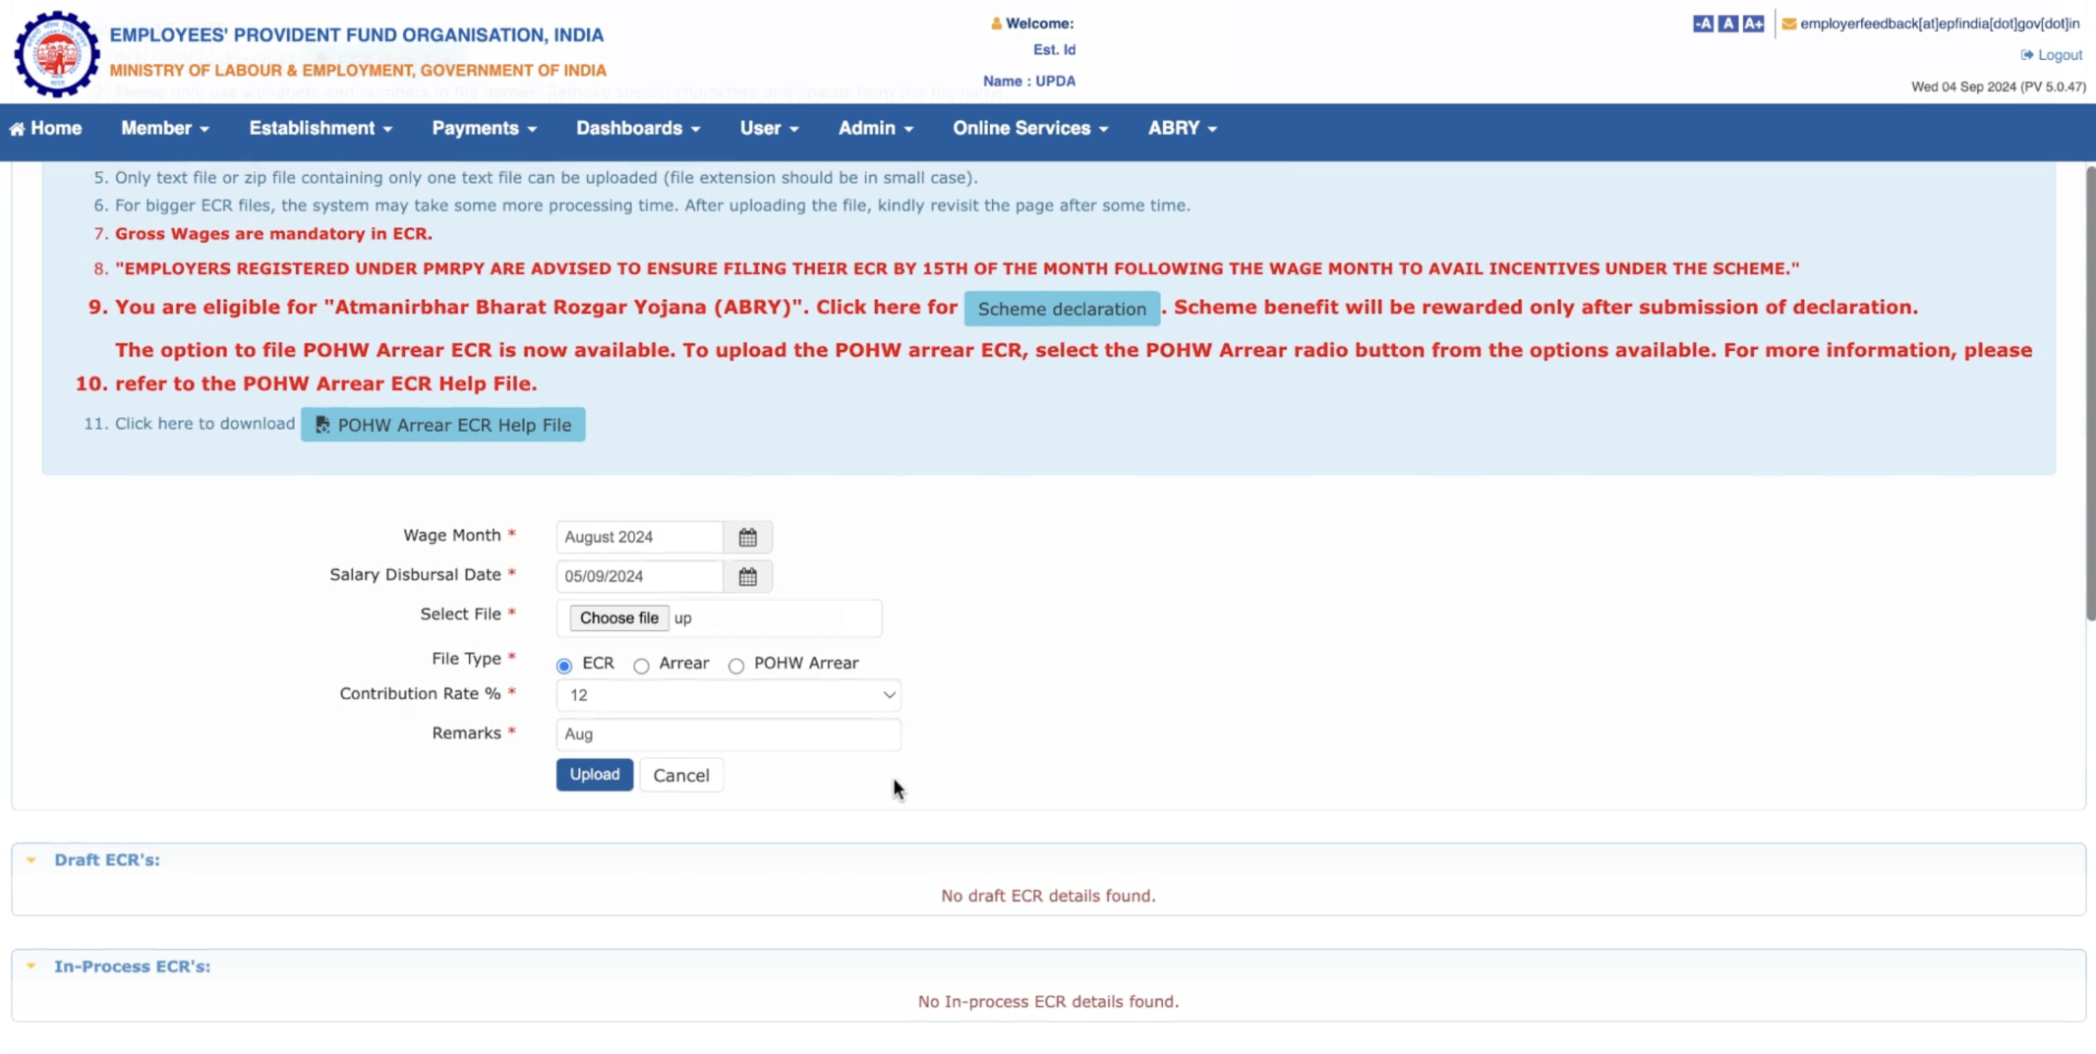Image resolution: width=2096 pixels, height=1054 pixels.
Task: Open the Contribution Rate % dropdown
Action: click(728, 695)
